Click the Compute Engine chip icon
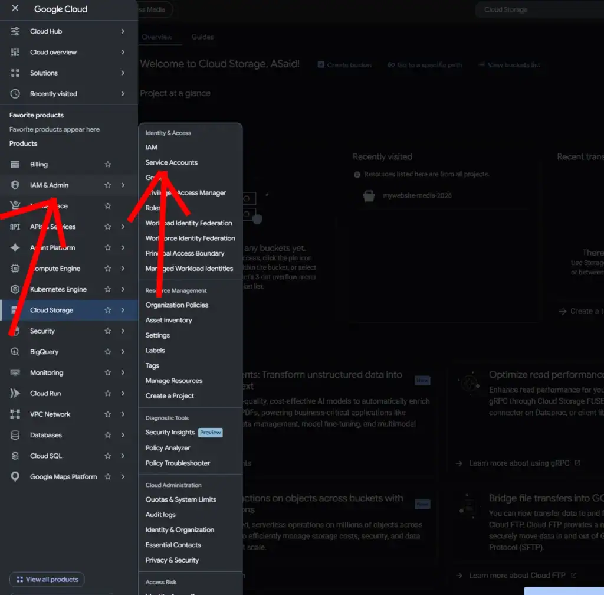This screenshot has width=604, height=595. tap(15, 268)
